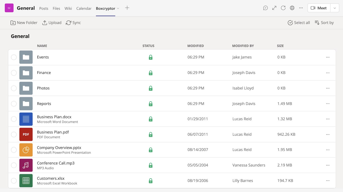Click the reload tab icon
343x192 pixels.
click(x=283, y=8)
